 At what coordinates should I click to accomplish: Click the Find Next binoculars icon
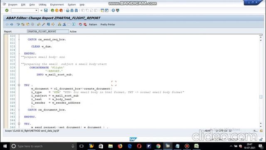coord(76,10)
